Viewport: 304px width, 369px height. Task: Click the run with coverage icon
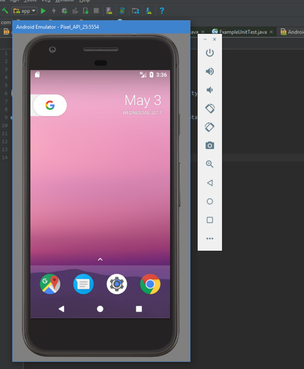(75, 11)
